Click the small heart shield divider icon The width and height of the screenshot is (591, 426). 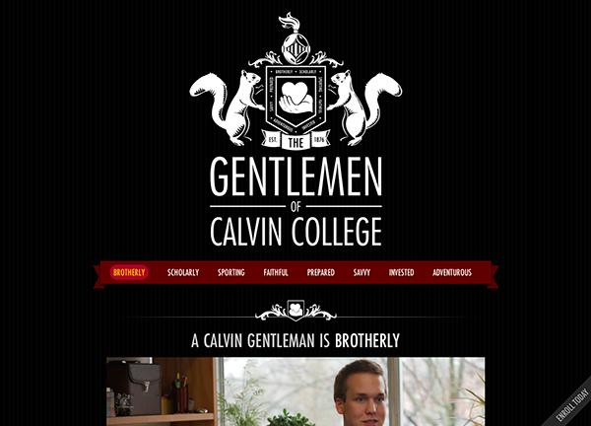click(295, 311)
